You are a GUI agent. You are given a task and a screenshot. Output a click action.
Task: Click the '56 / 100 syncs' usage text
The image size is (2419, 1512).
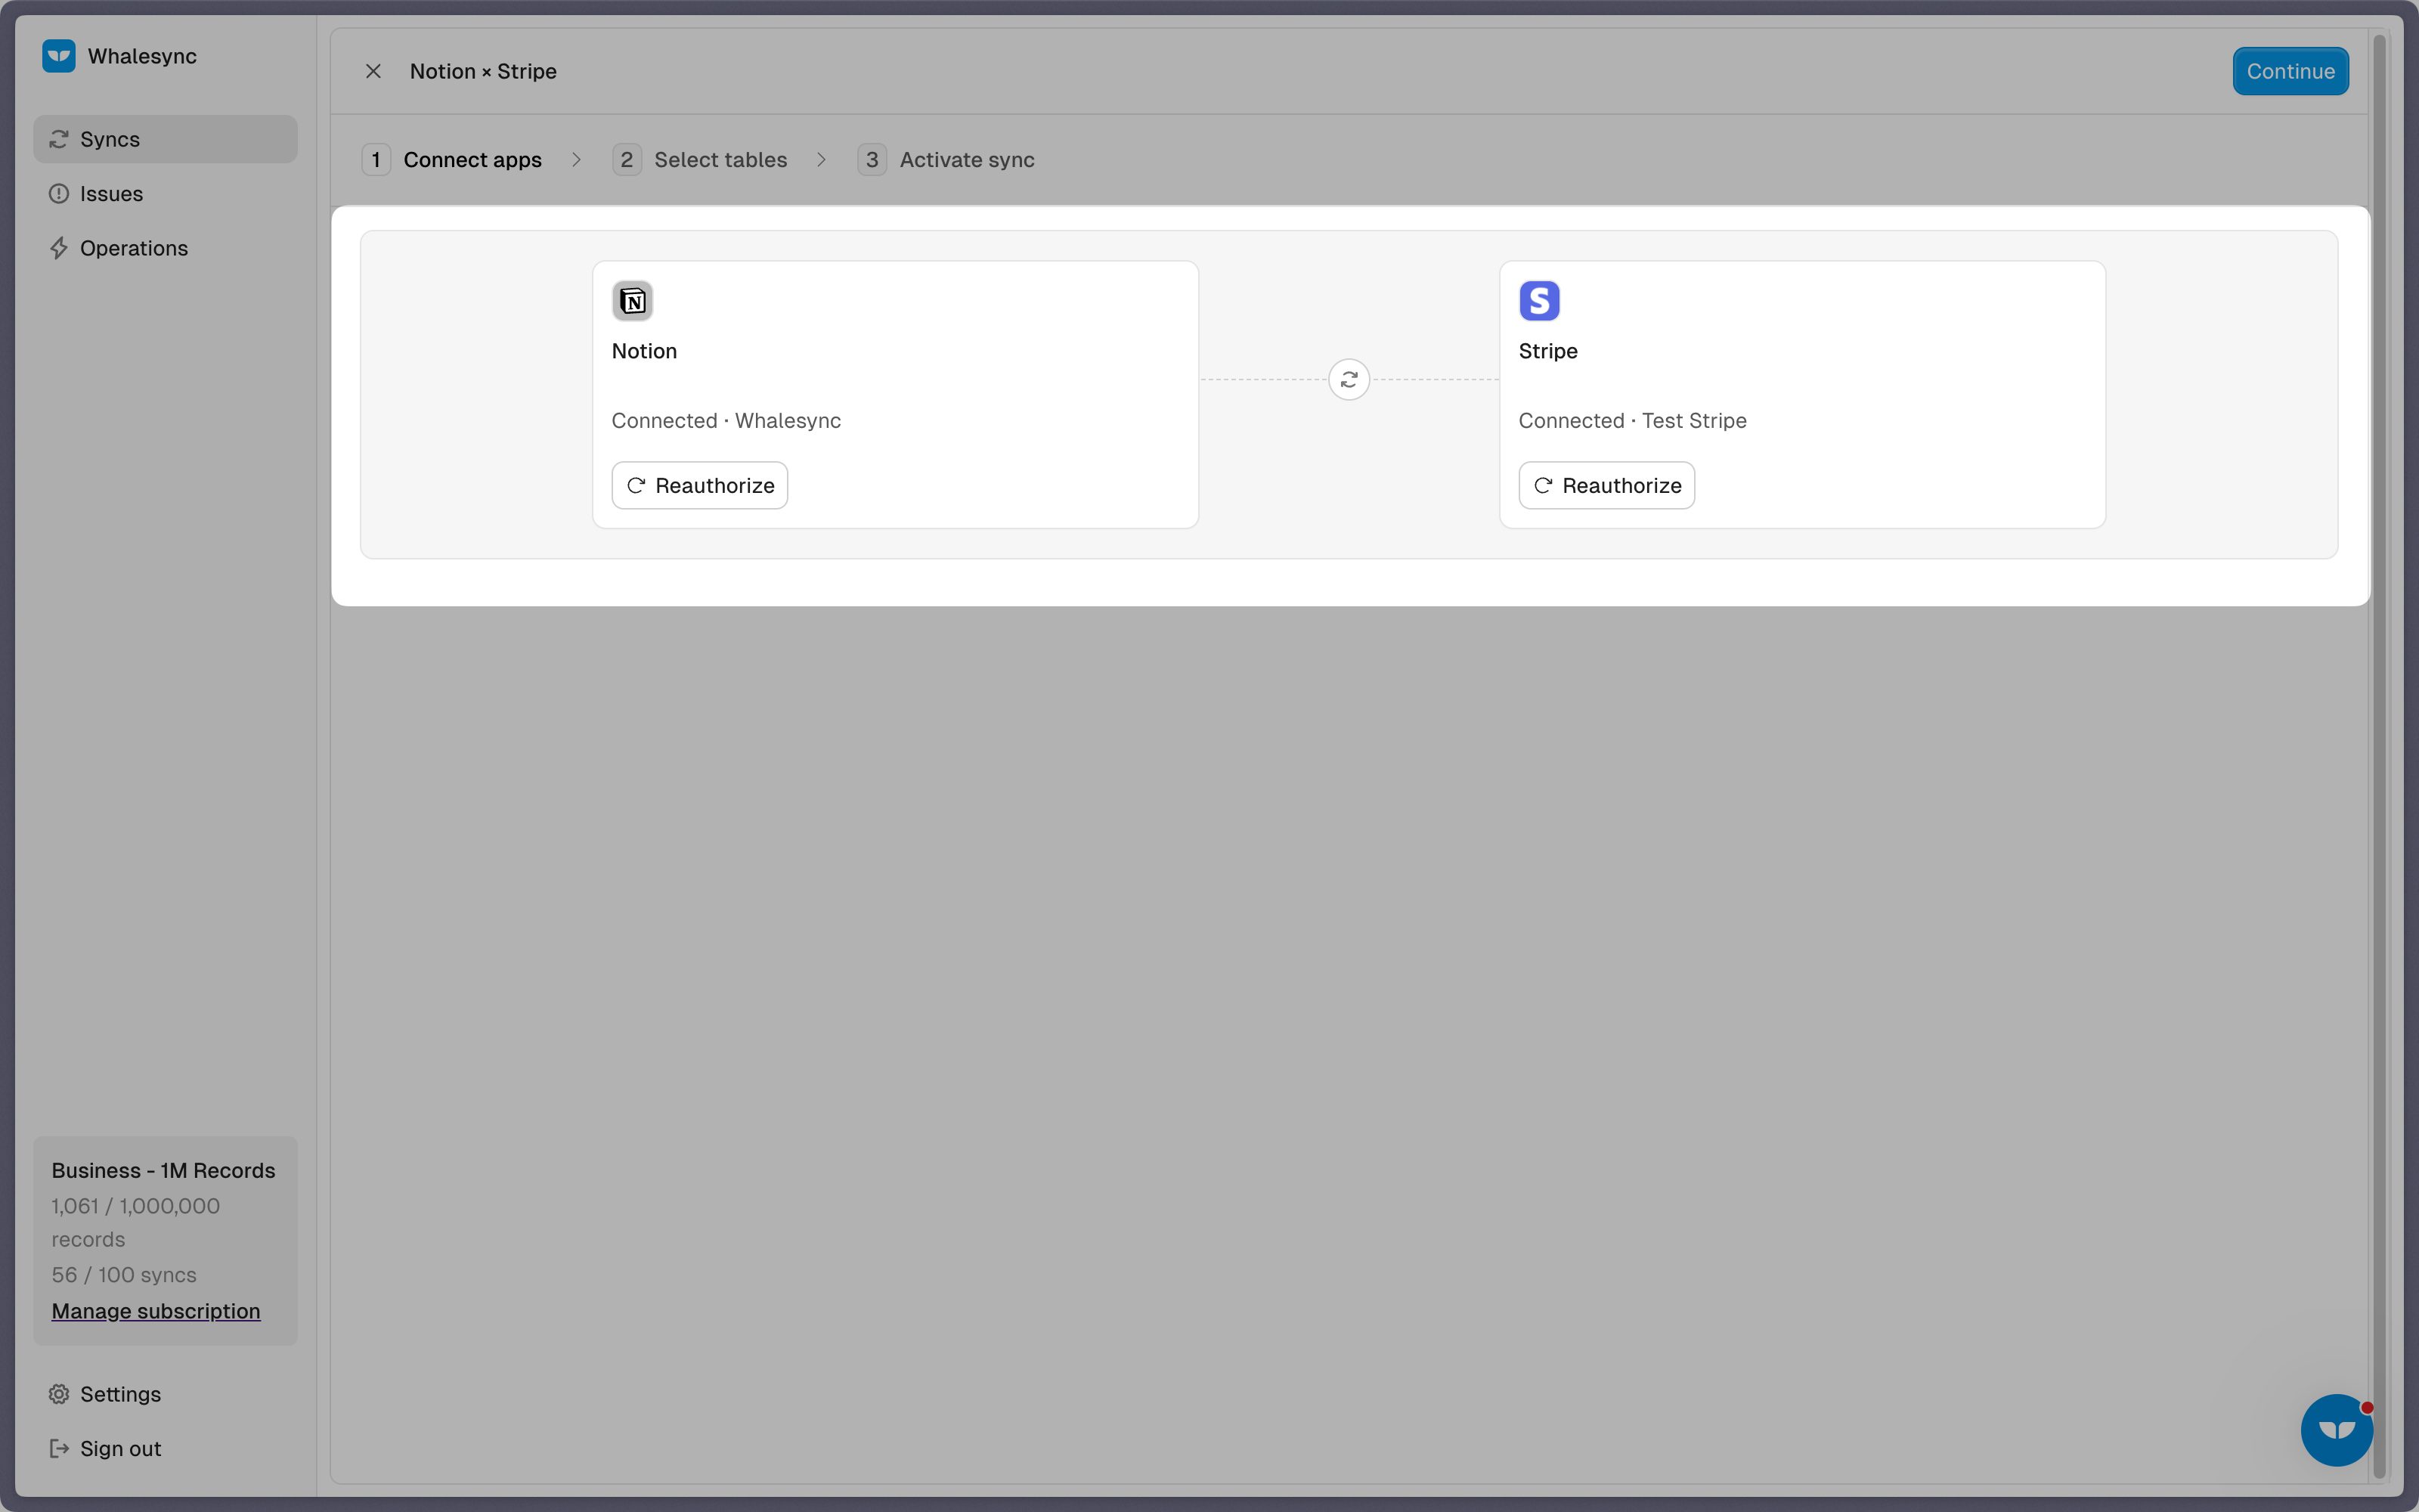point(124,1275)
